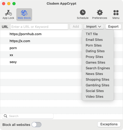
Task: Open the Exceptions button
Action: pos(109,124)
